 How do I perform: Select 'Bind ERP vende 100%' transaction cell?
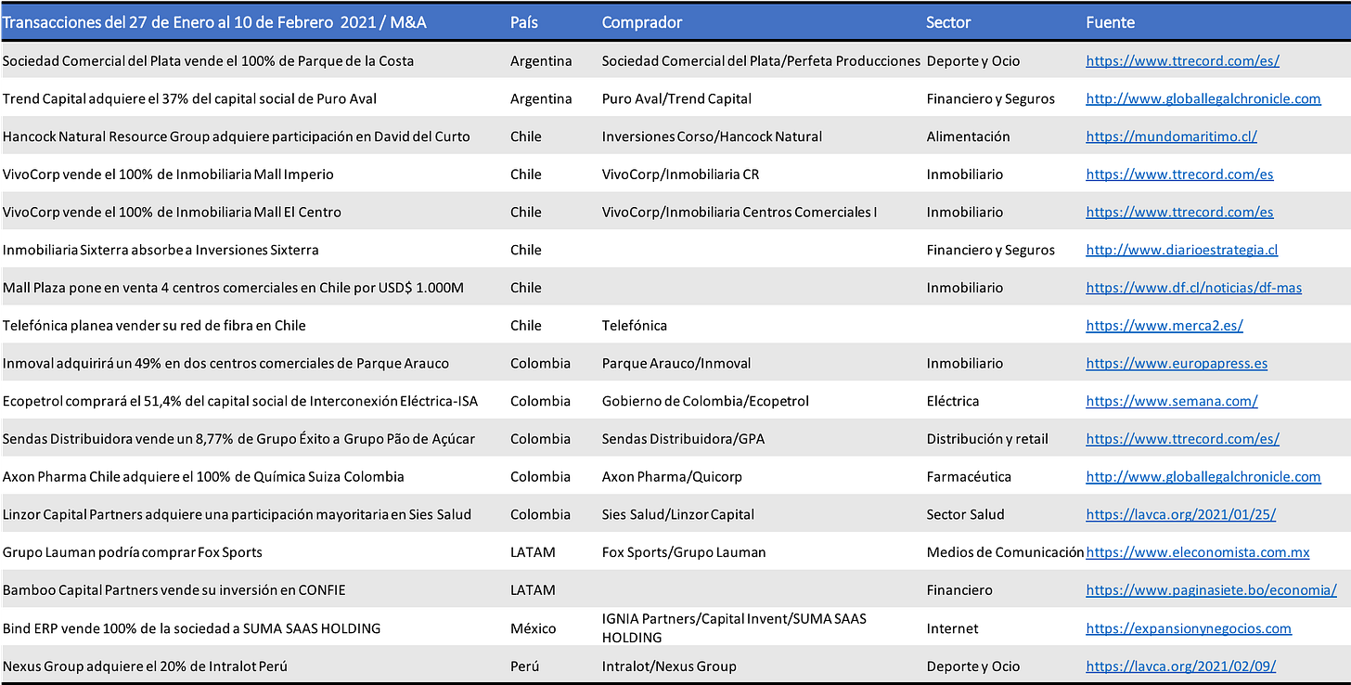[x=192, y=628]
